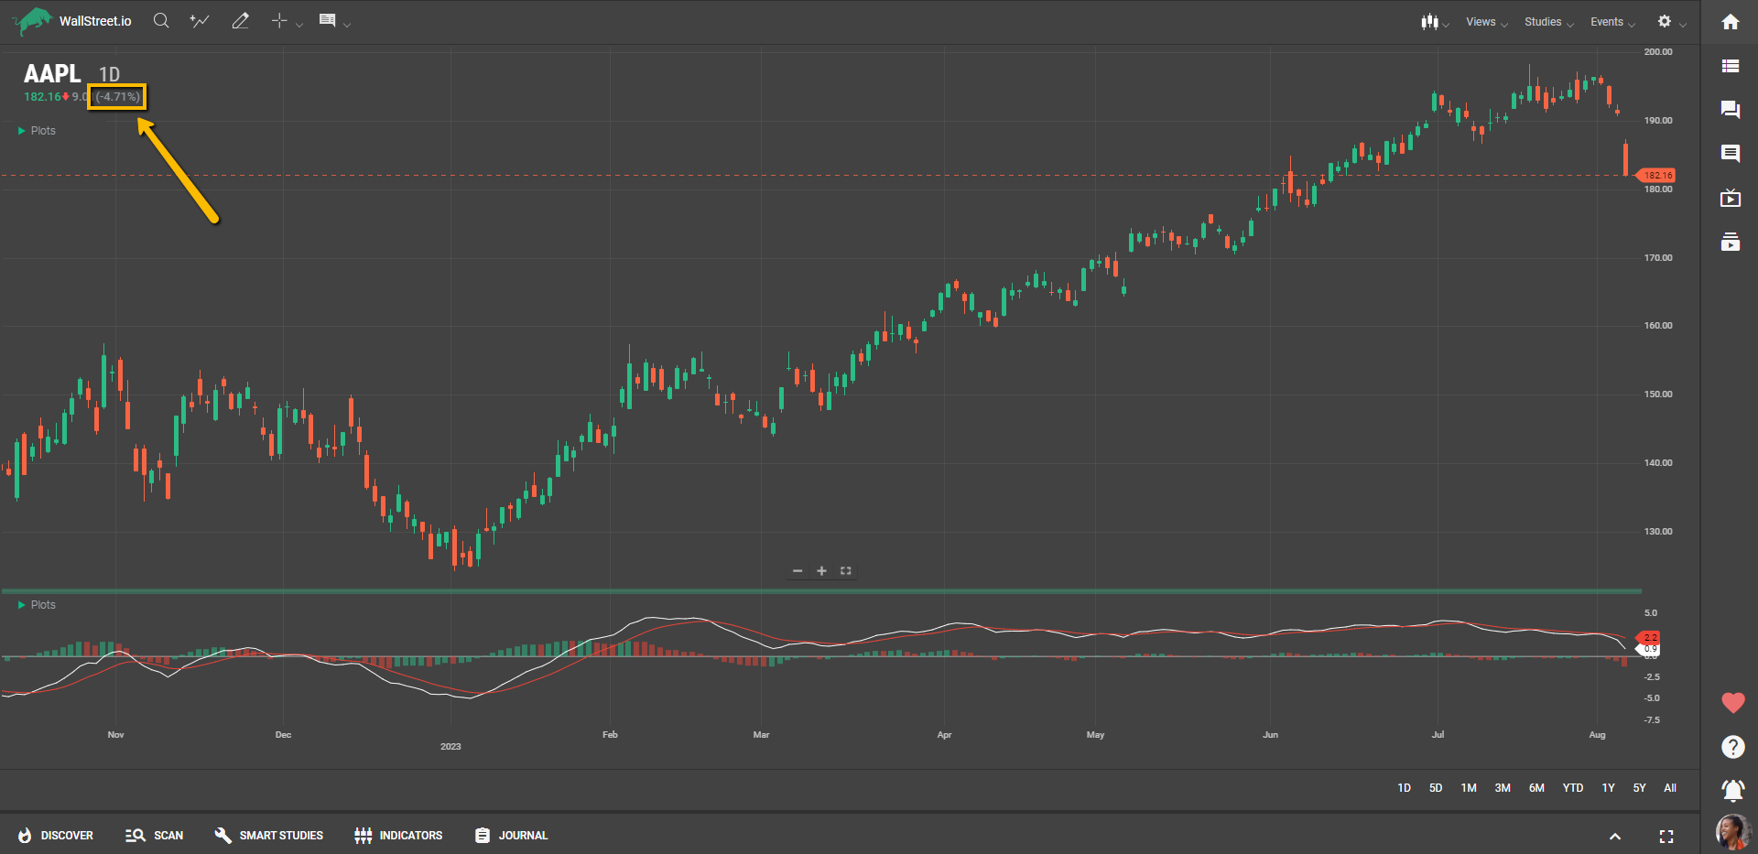Go to home via house icon
The image size is (1758, 854).
[1731, 22]
